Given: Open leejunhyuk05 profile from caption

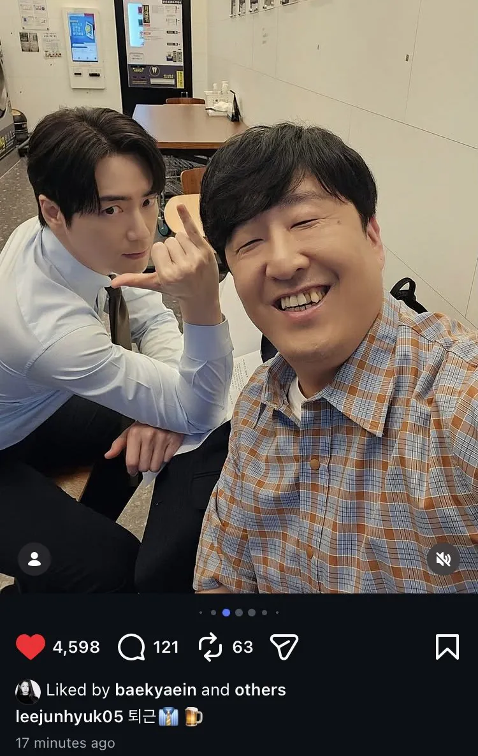Looking at the screenshot, I should 69,716.
